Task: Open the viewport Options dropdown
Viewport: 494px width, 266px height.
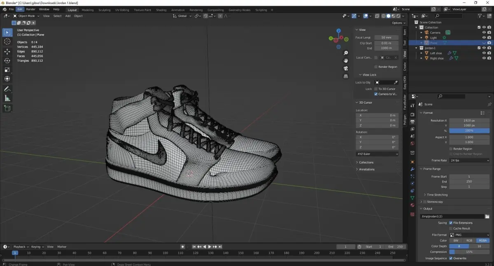Action: point(398,23)
